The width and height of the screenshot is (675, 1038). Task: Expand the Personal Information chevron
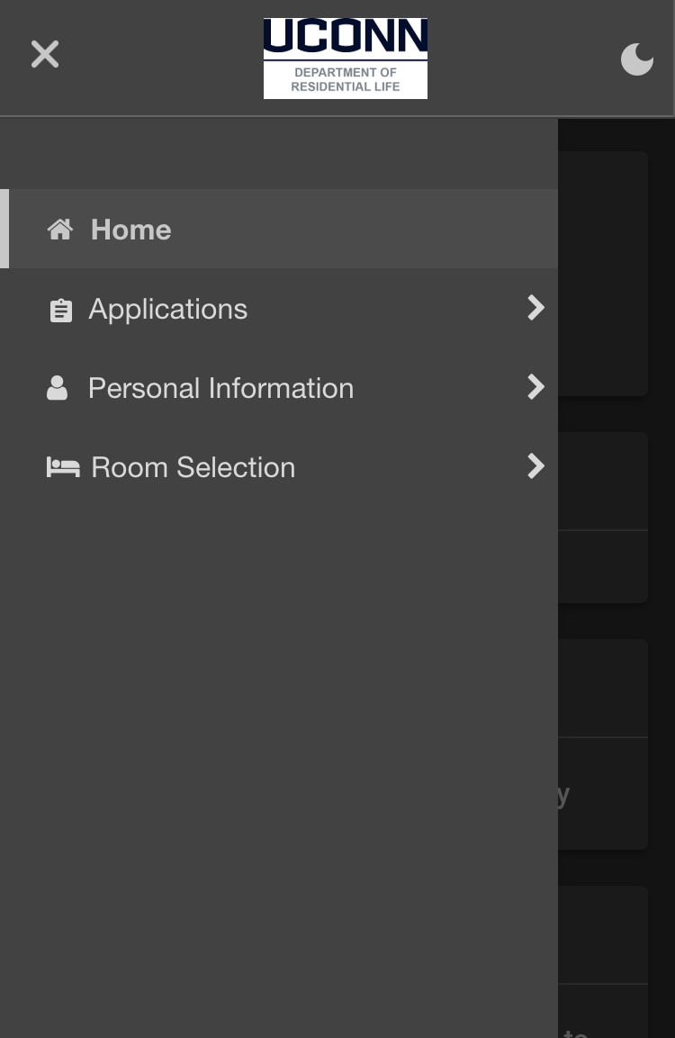535,387
